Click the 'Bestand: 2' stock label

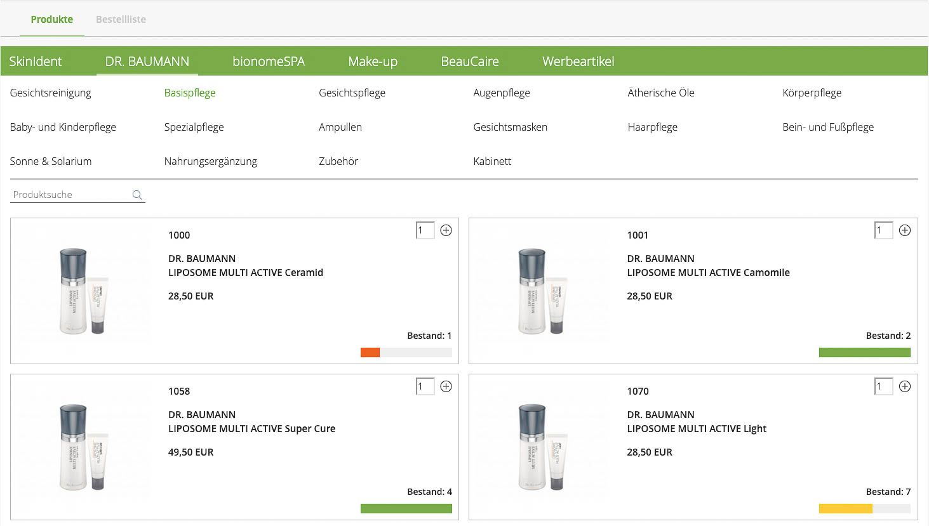pyautogui.click(x=888, y=336)
